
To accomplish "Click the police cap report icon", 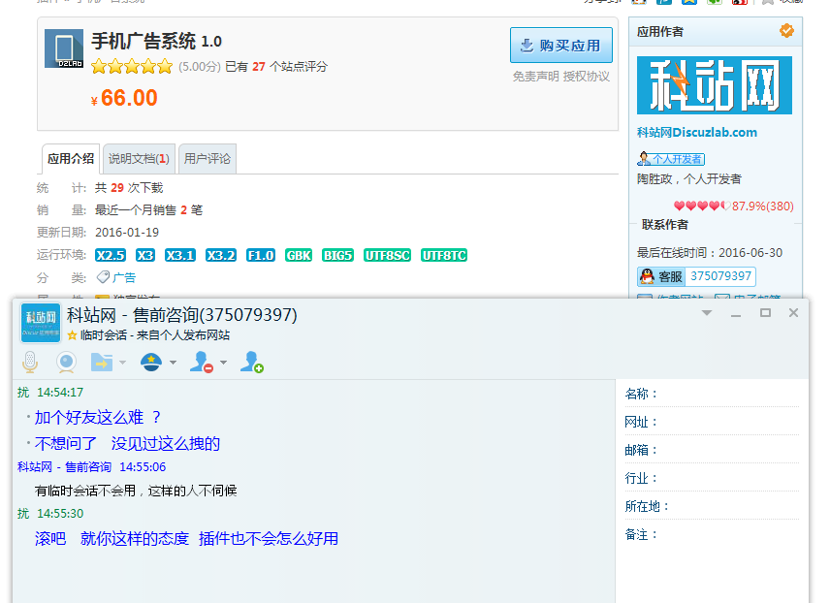I will 151,363.
